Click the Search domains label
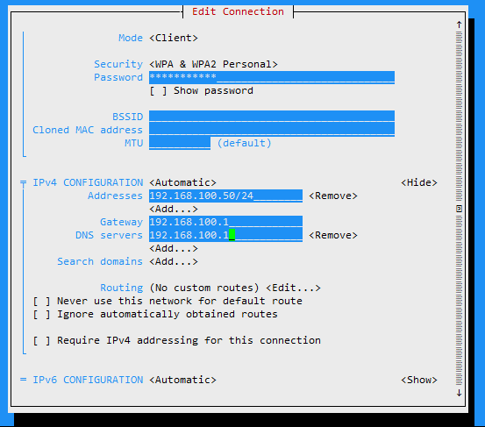This screenshot has height=427, width=485. [x=100, y=261]
